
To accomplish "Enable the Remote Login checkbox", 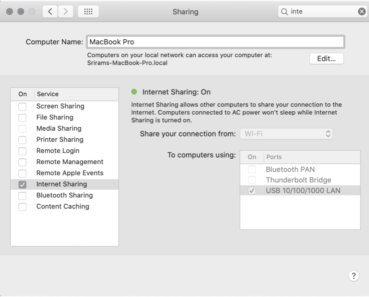I will click(x=22, y=151).
